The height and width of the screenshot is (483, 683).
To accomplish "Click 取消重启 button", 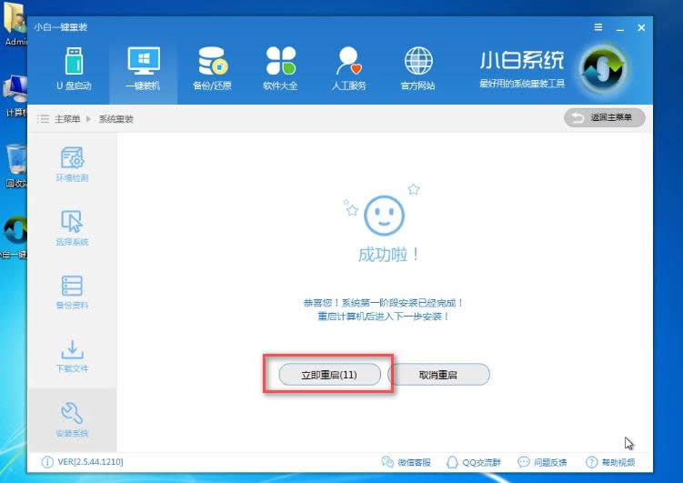I will 438,375.
